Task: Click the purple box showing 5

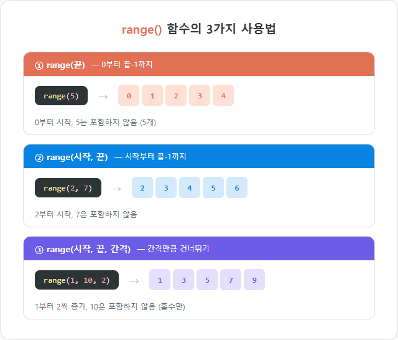Action: pos(207,280)
